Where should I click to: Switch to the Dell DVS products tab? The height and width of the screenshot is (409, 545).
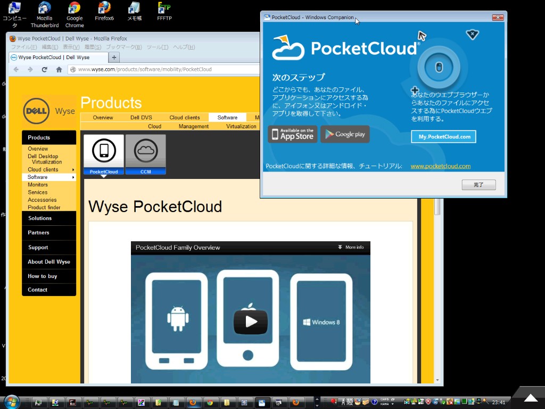[141, 118]
